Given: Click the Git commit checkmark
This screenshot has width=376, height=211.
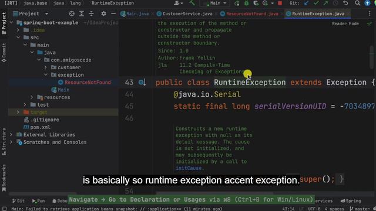Looking at the screenshot, I should [x=316, y=3].
